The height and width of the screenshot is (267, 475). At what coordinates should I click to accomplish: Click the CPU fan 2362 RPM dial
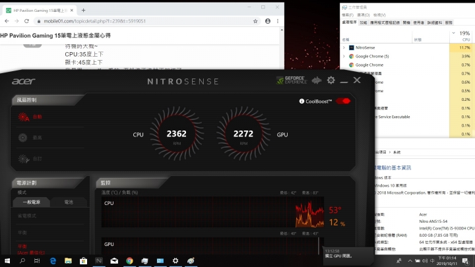point(177,134)
